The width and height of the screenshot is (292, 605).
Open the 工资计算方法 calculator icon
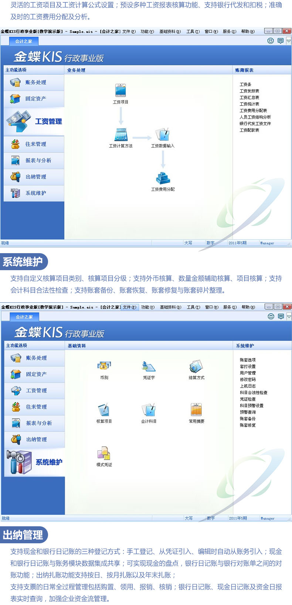click(120, 134)
